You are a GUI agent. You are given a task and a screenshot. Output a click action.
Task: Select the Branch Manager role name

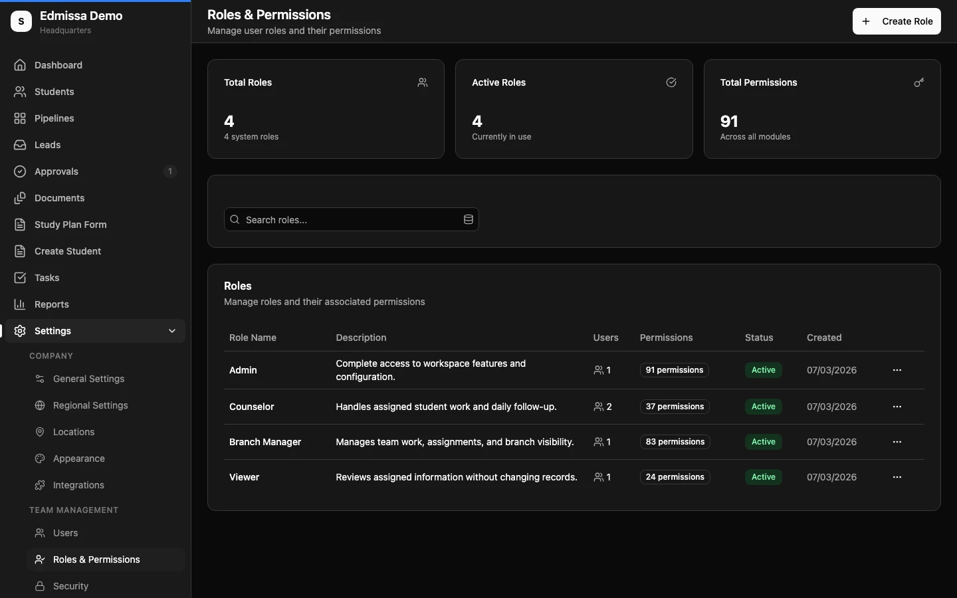click(265, 442)
